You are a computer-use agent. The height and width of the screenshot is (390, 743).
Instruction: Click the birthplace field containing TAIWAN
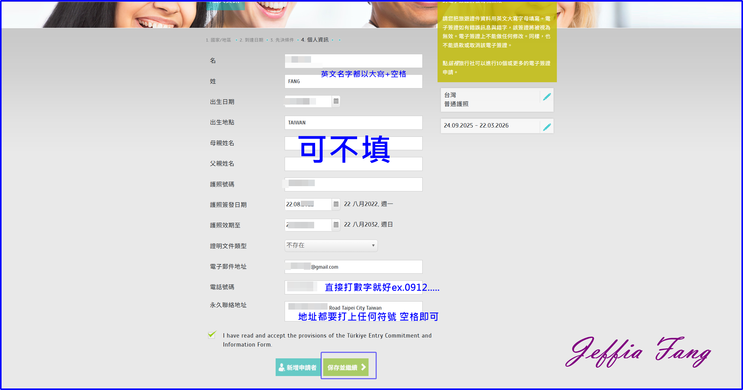[353, 123]
